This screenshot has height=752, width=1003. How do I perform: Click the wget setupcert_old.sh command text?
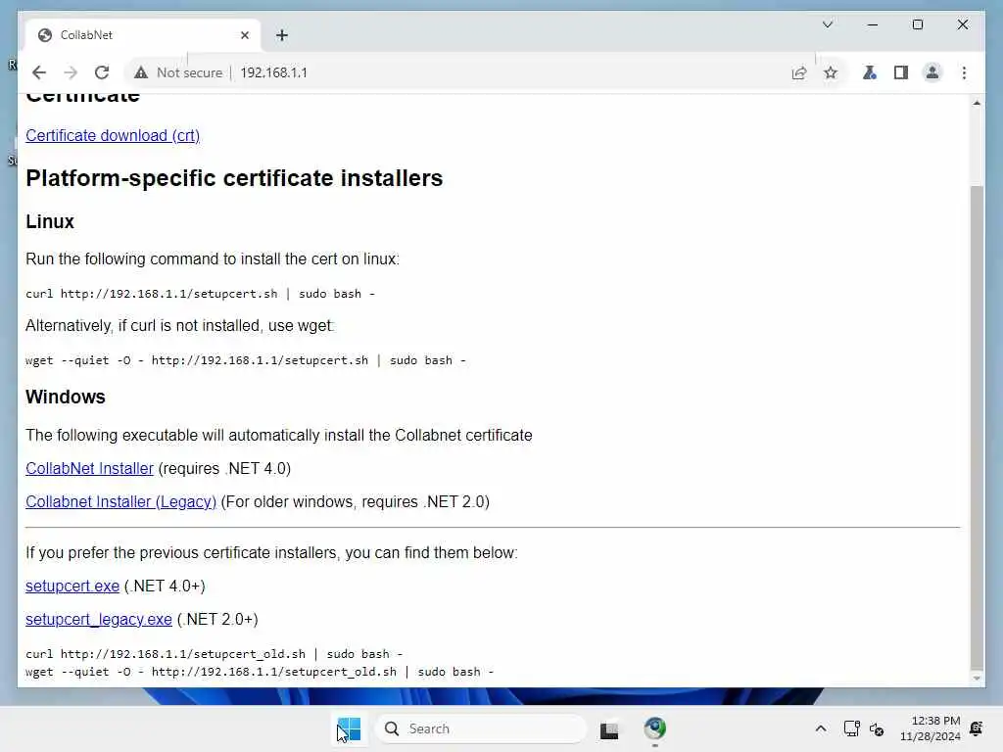point(260,672)
